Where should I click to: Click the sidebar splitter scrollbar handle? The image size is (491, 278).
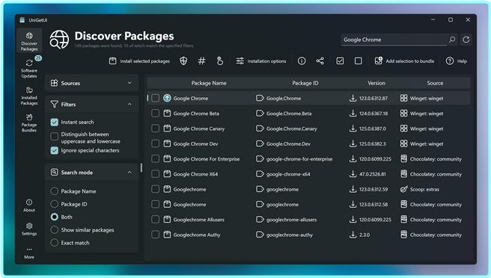pyautogui.click(x=141, y=168)
